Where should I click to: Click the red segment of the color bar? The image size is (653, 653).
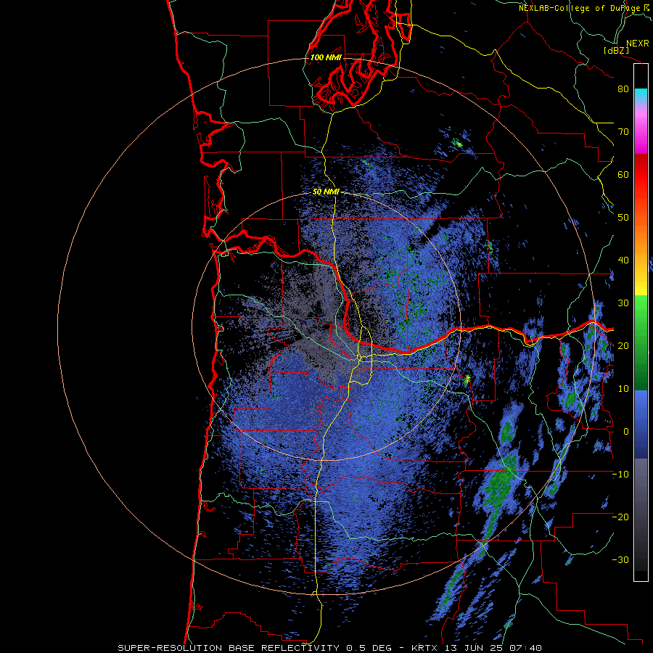(x=641, y=175)
